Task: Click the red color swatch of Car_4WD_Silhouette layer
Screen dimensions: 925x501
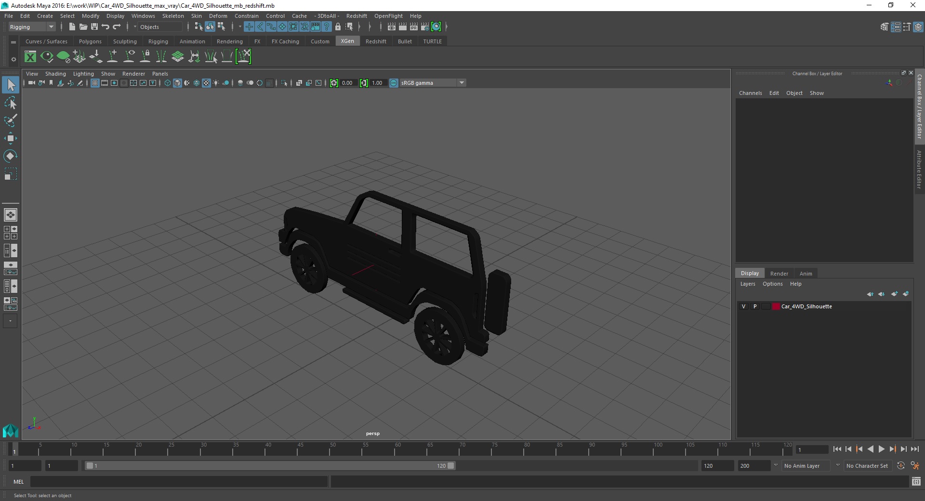Action: point(776,306)
